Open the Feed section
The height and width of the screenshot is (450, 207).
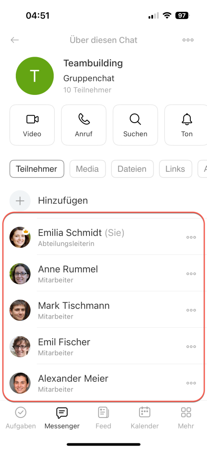[x=103, y=418]
